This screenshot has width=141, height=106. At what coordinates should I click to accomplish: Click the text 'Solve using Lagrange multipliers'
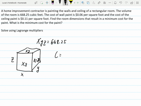coord(22,31)
